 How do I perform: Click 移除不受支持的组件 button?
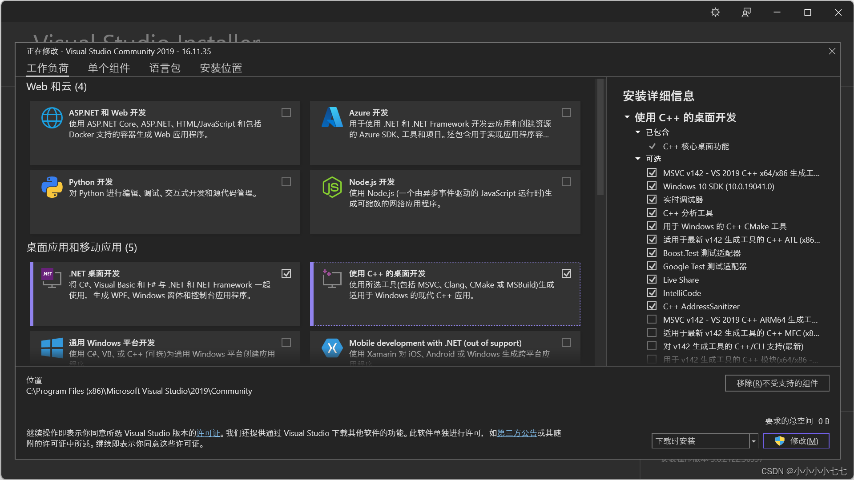(x=777, y=383)
